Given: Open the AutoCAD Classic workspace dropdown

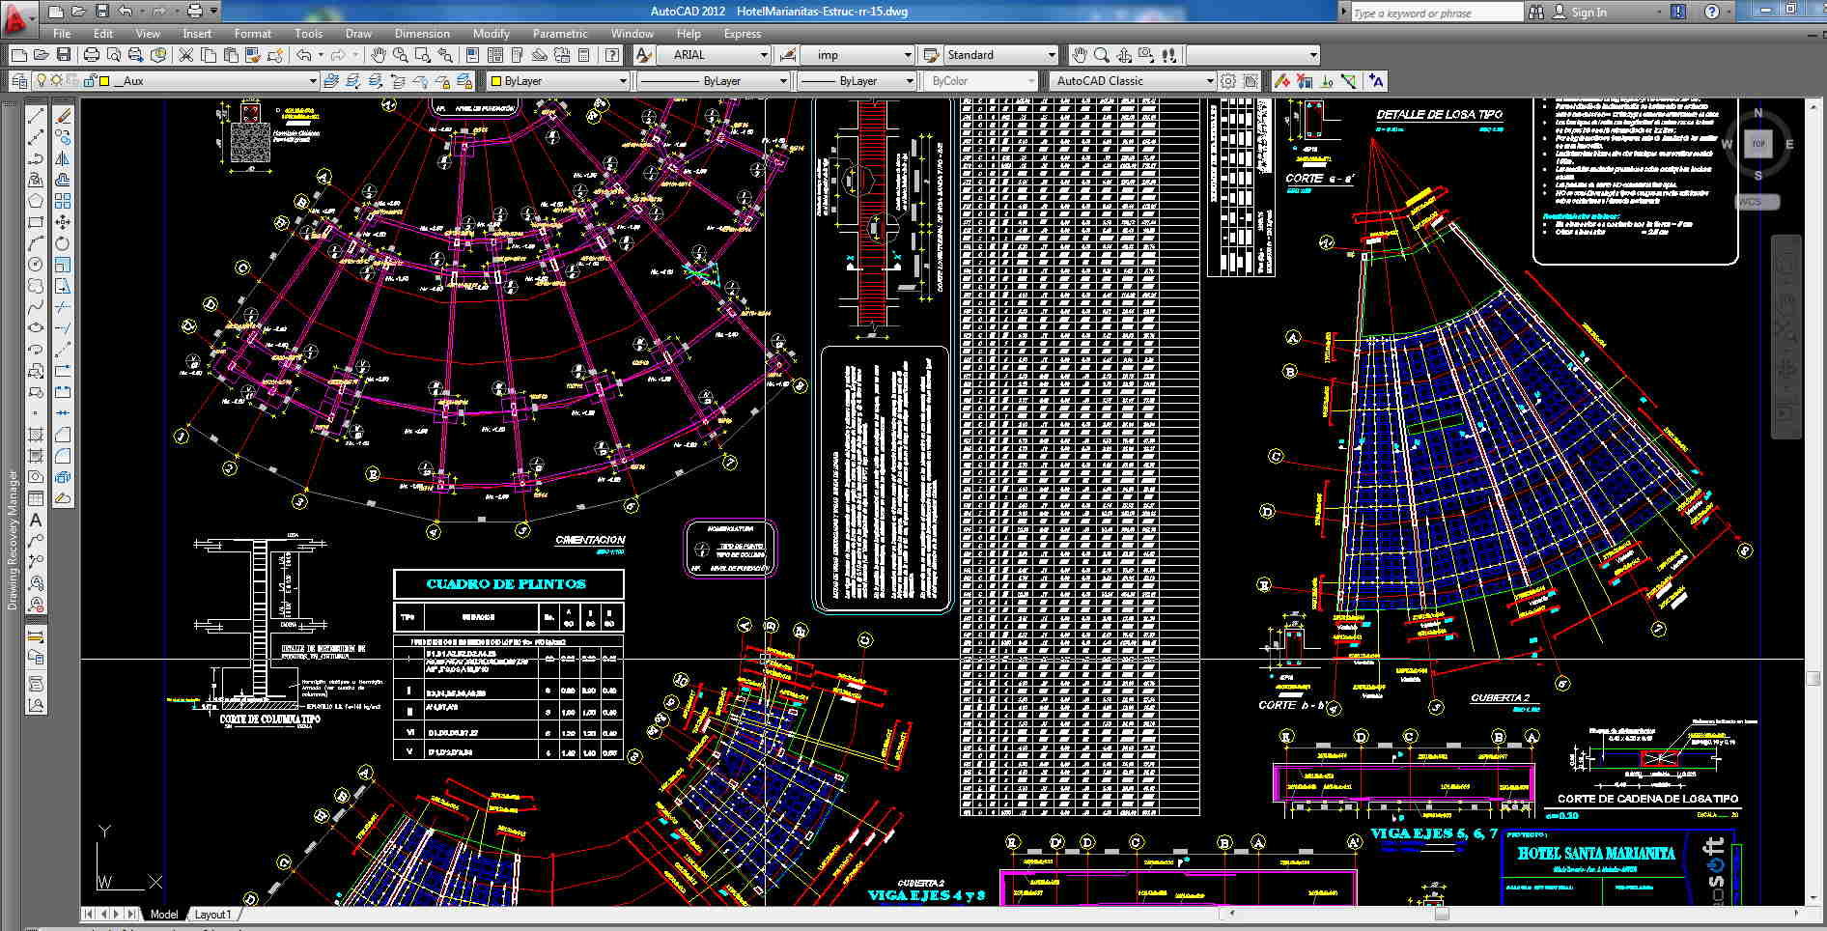Looking at the screenshot, I should click(x=1209, y=81).
